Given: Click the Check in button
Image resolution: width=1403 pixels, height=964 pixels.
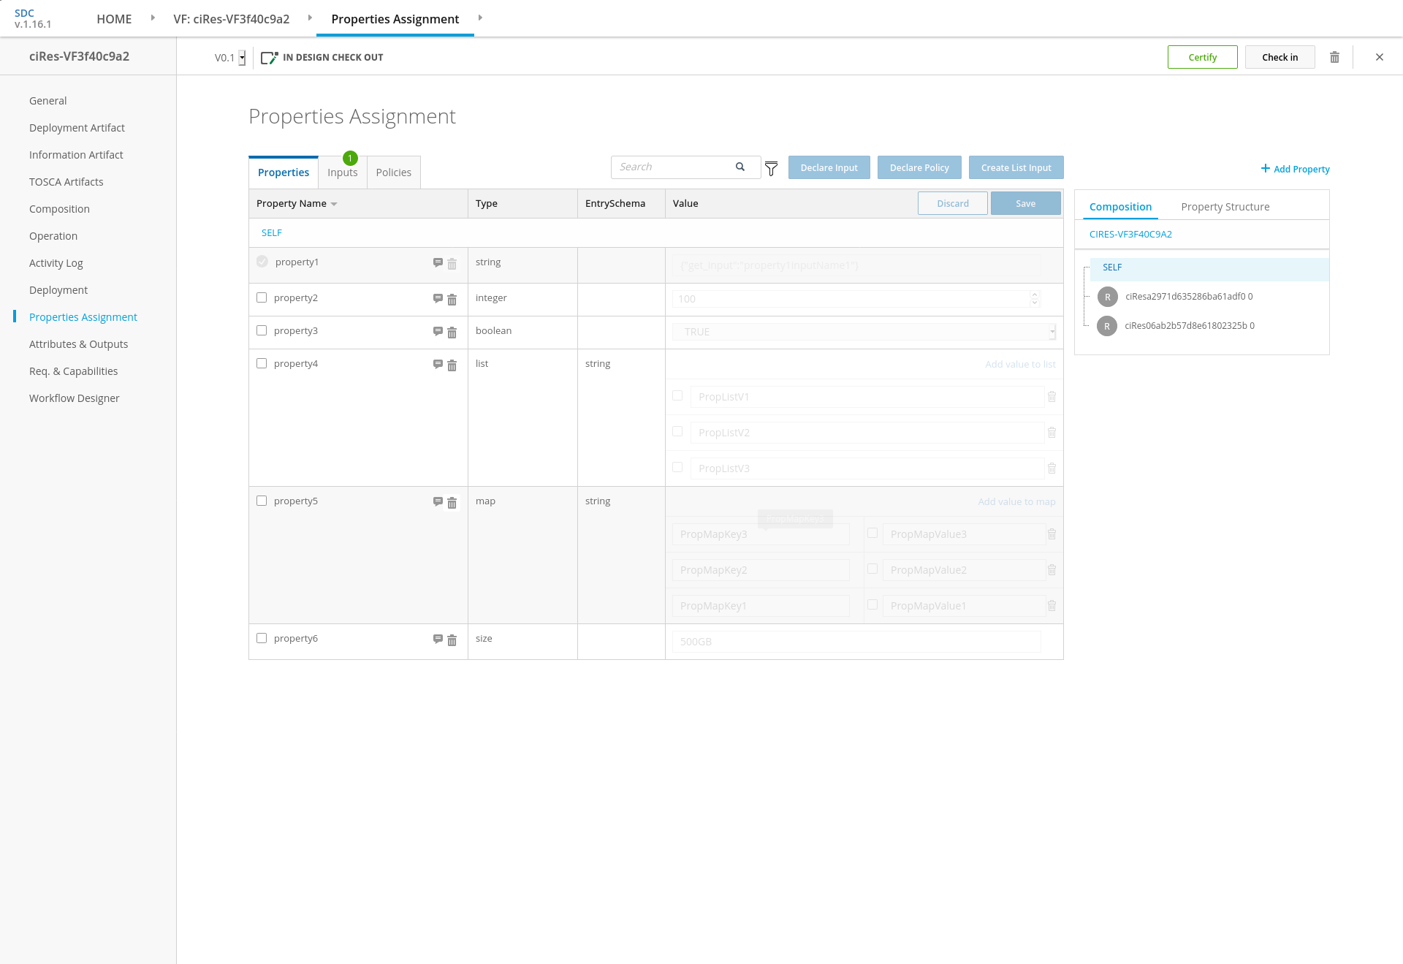Looking at the screenshot, I should 1280,57.
